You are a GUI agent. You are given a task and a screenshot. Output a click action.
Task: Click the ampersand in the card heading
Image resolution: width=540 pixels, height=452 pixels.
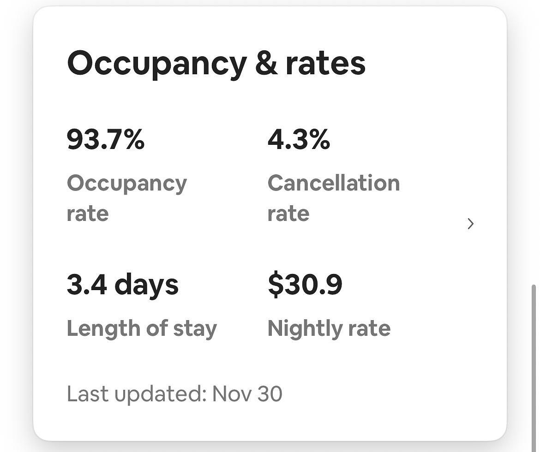click(266, 64)
